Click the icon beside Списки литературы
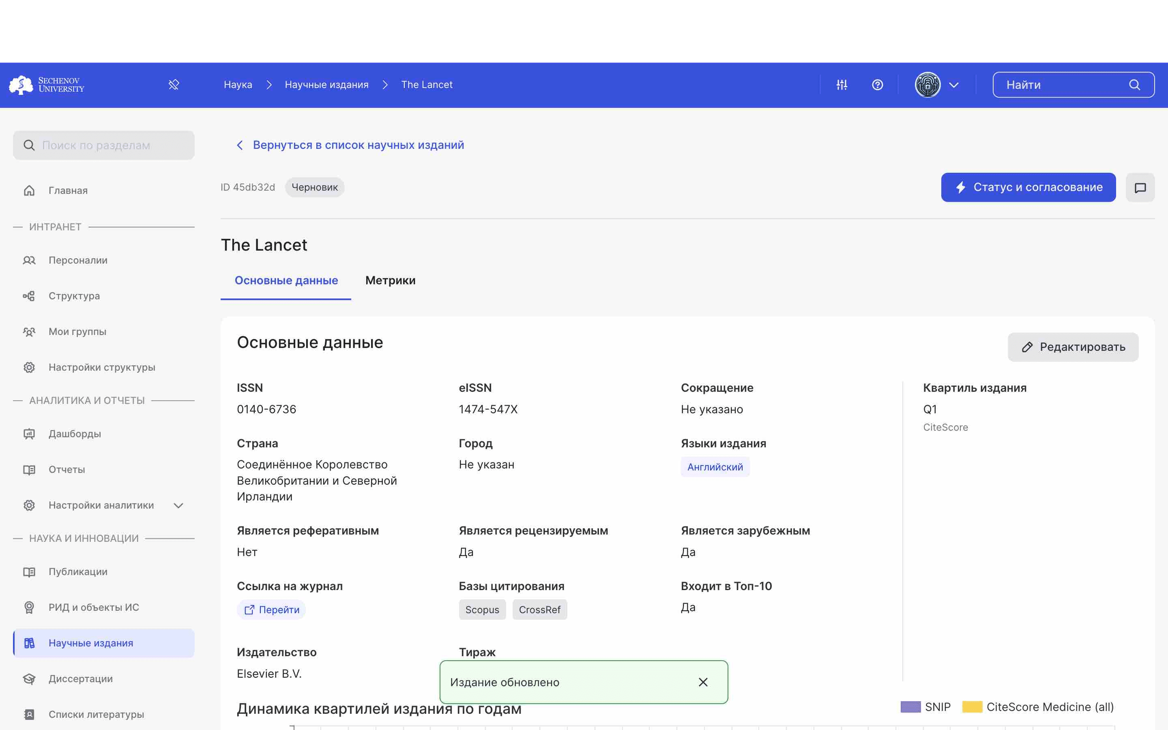This screenshot has height=730, width=1168. 30,715
